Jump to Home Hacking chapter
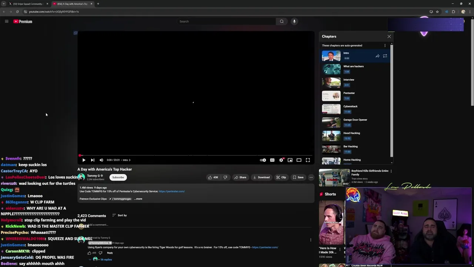 click(x=355, y=160)
